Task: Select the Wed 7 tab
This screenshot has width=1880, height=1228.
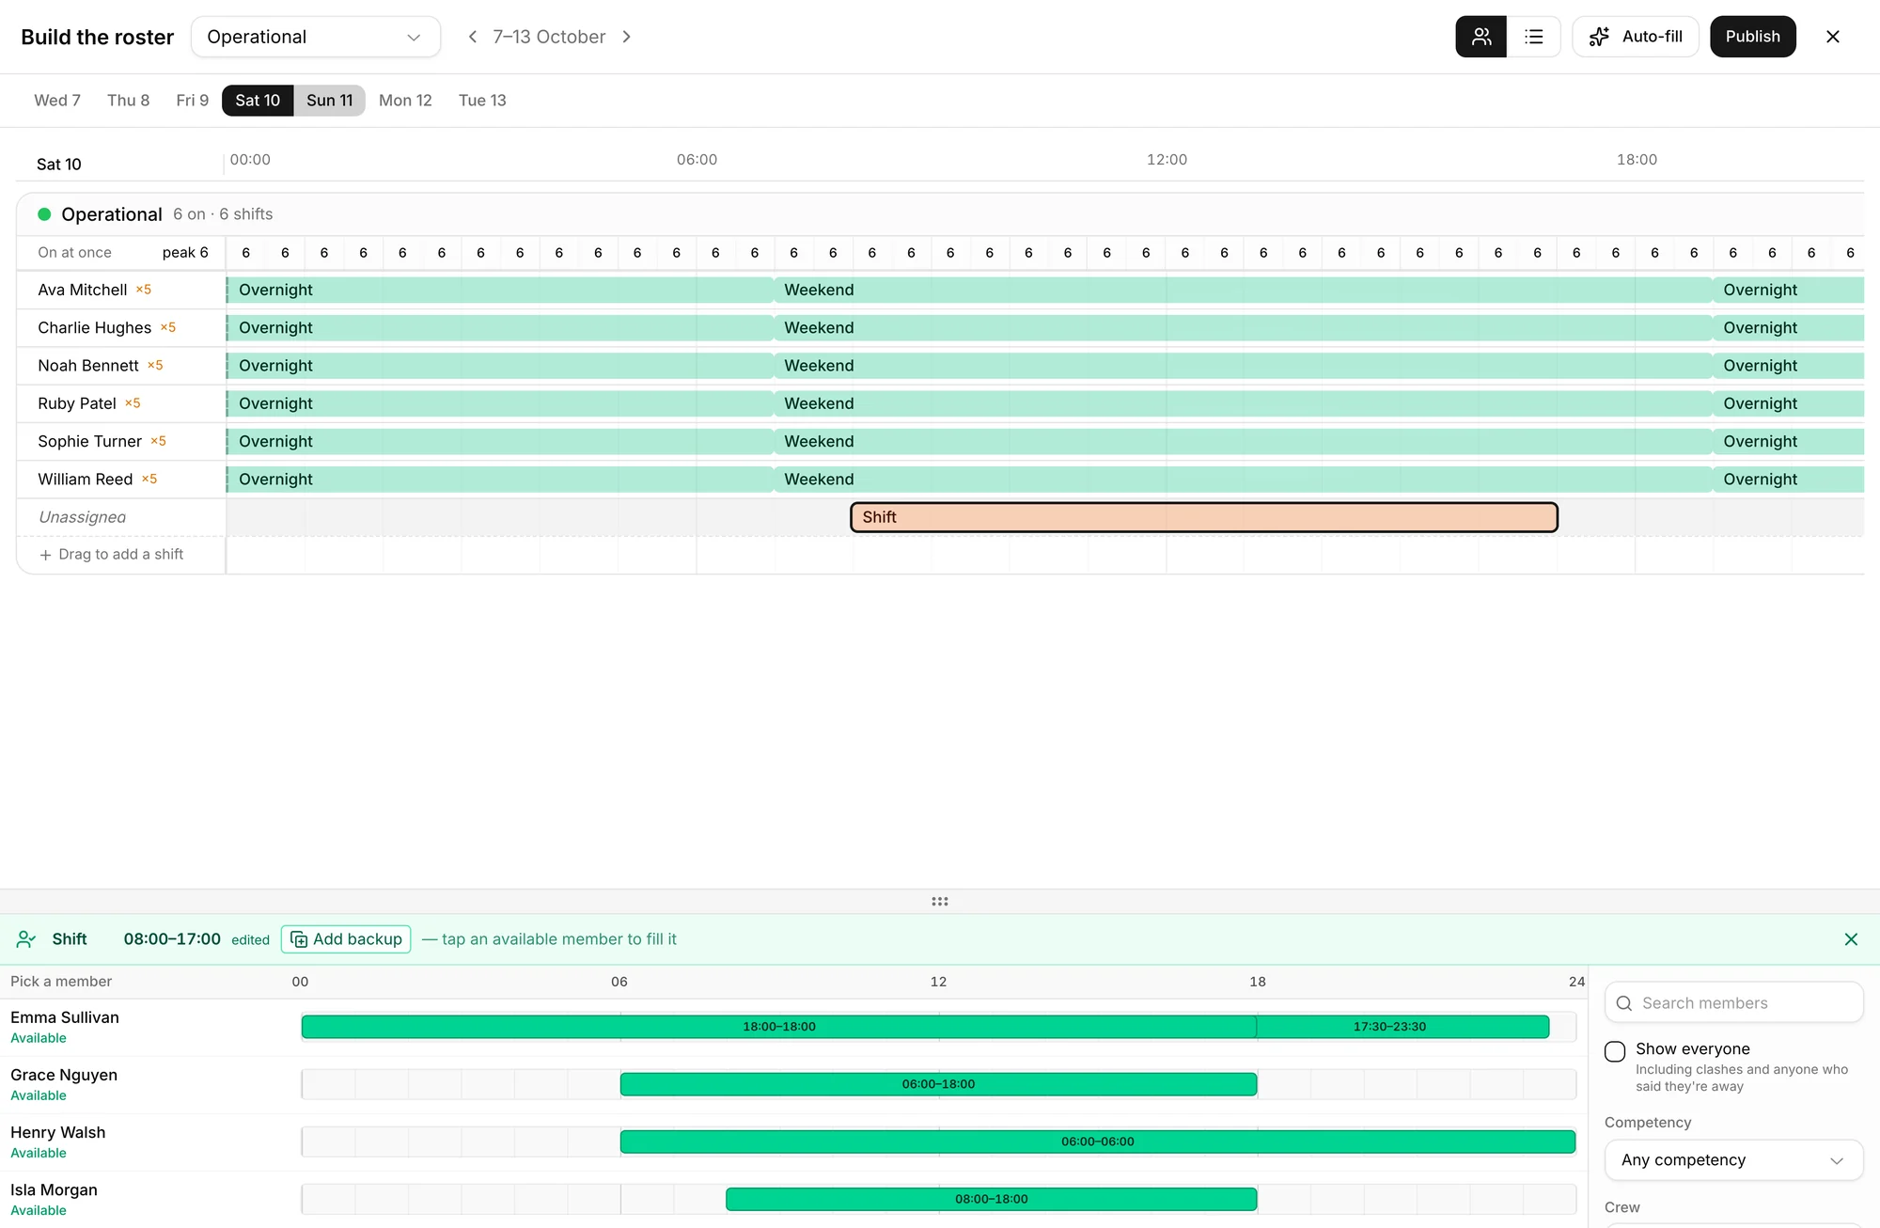Action: click(x=57, y=101)
